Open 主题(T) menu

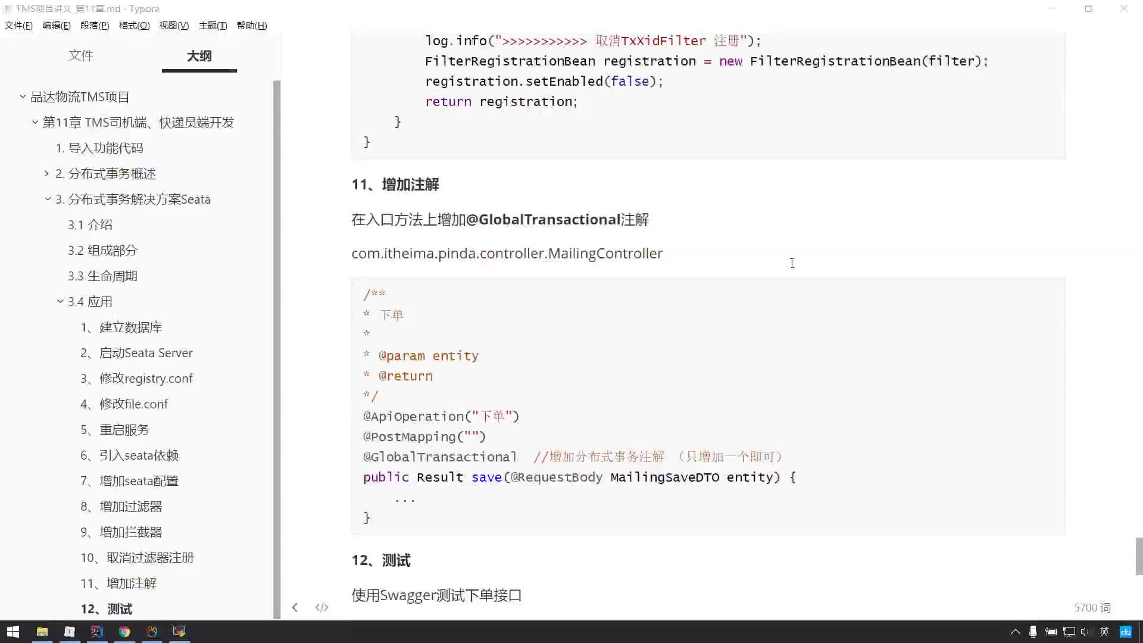coord(213,26)
